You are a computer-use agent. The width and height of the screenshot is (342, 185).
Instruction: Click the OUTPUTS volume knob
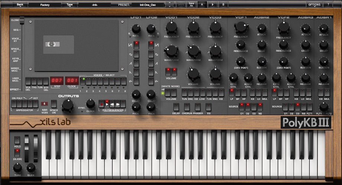point(68,105)
